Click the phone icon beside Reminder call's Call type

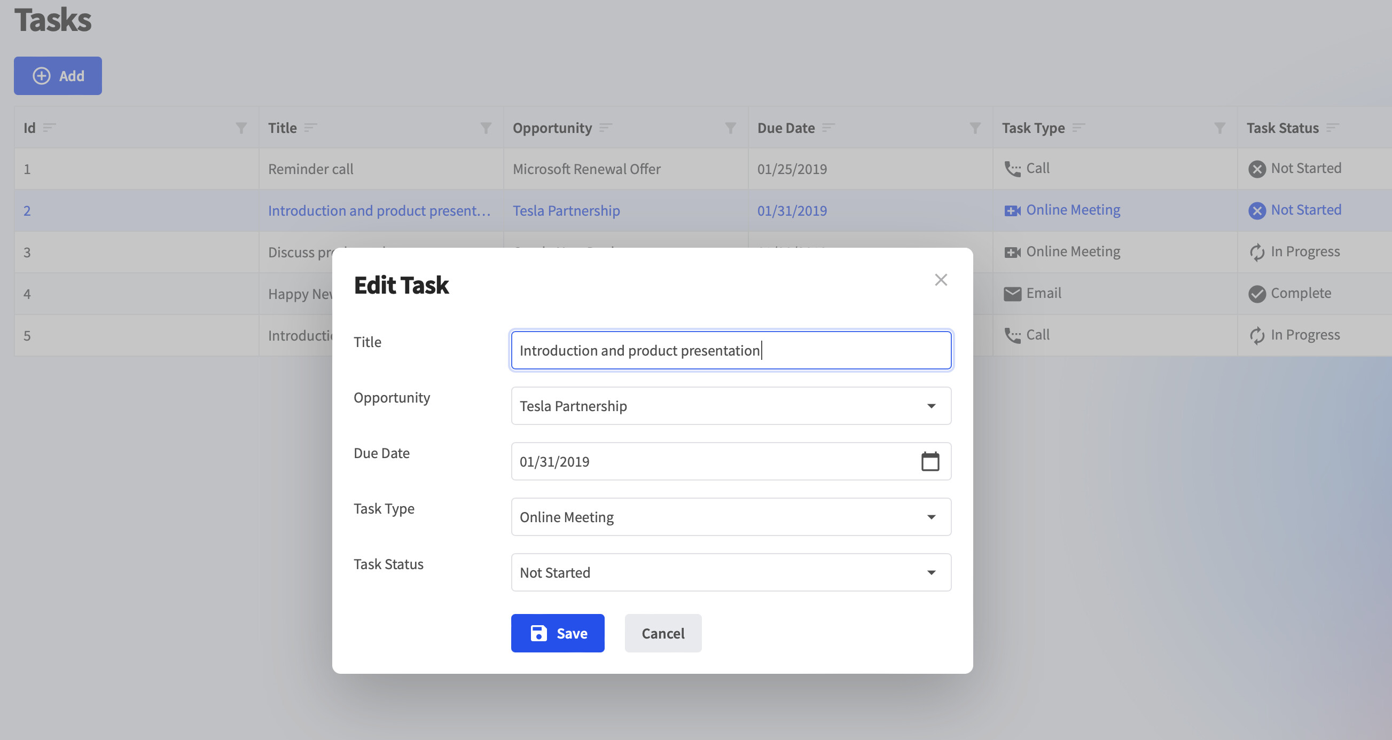[1012, 168]
